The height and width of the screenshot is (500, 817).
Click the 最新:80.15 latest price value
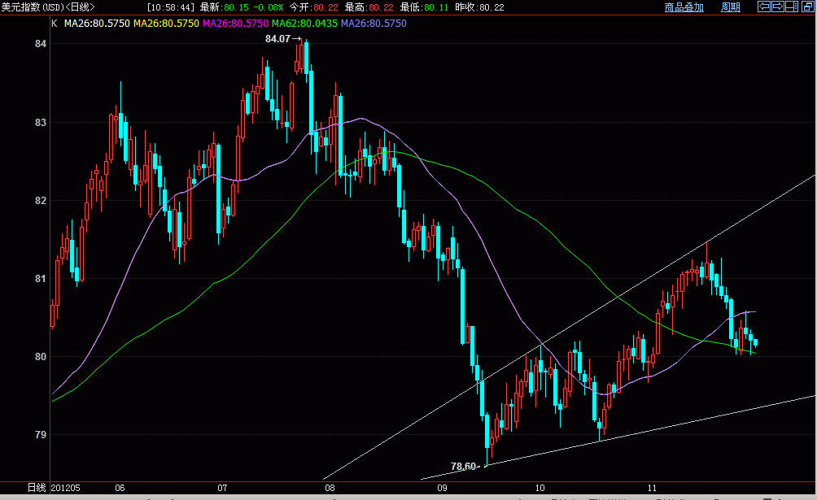point(225,7)
